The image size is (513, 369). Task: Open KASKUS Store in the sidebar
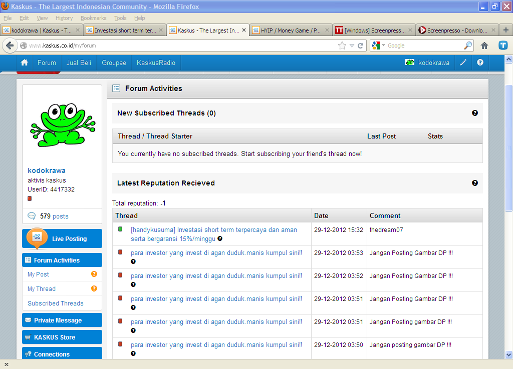coord(62,337)
